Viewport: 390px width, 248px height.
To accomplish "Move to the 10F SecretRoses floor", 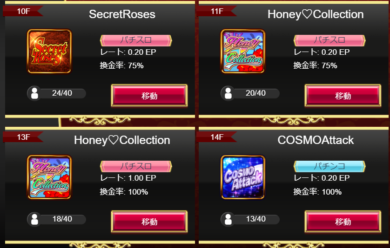I will tap(149, 96).
